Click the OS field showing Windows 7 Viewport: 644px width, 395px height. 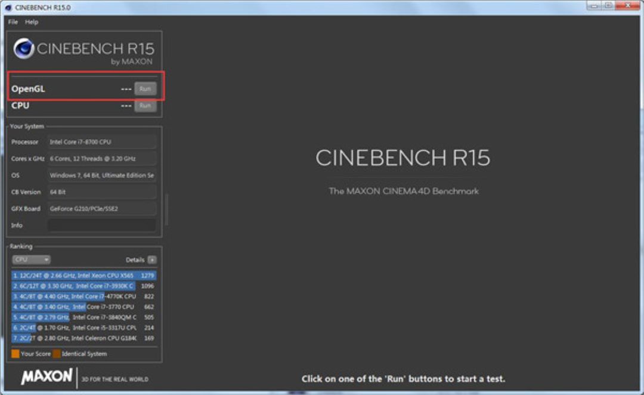coord(101,175)
